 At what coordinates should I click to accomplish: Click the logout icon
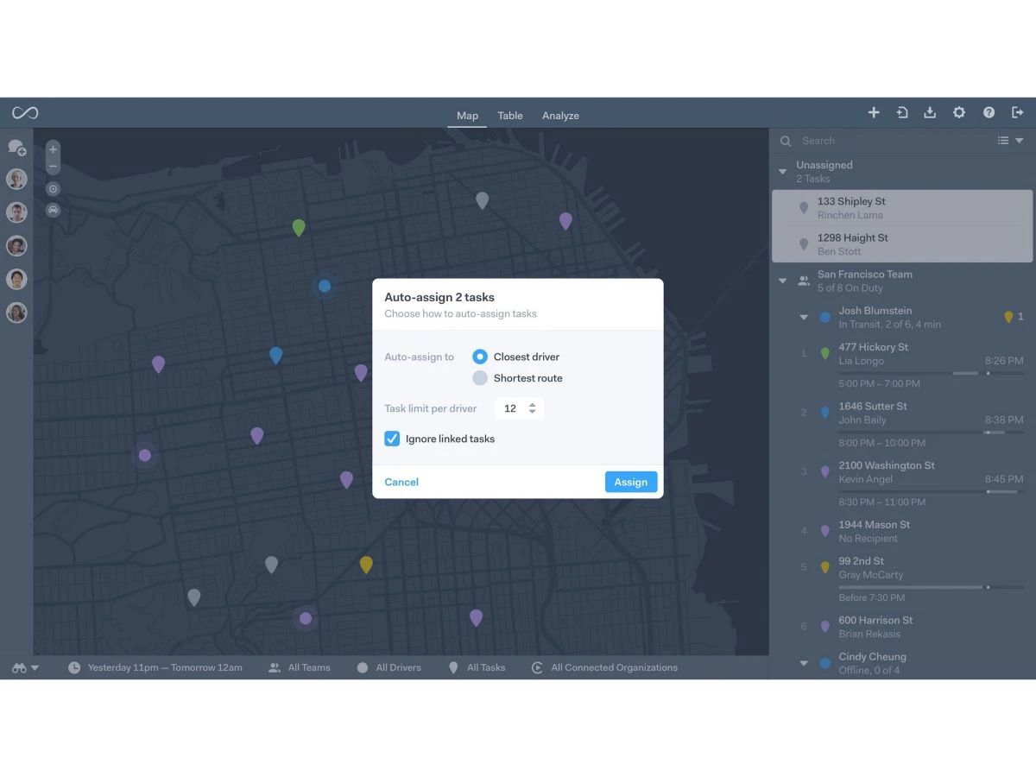(1018, 112)
